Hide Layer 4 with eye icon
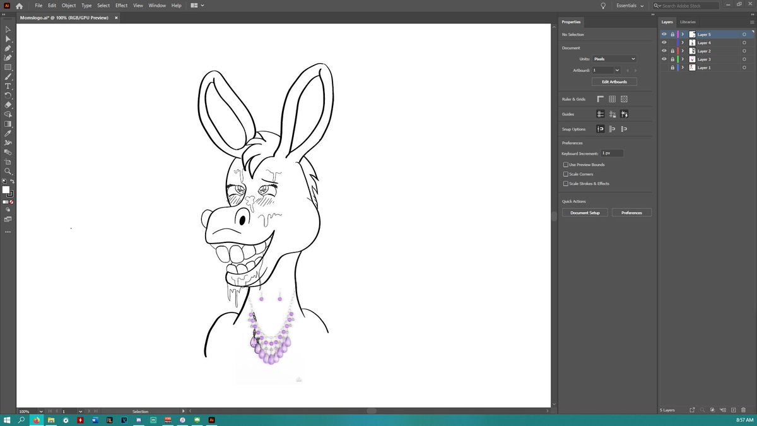 (664, 43)
